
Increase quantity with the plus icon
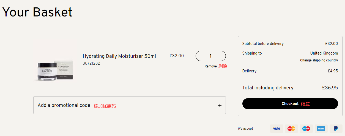[x=222, y=56]
